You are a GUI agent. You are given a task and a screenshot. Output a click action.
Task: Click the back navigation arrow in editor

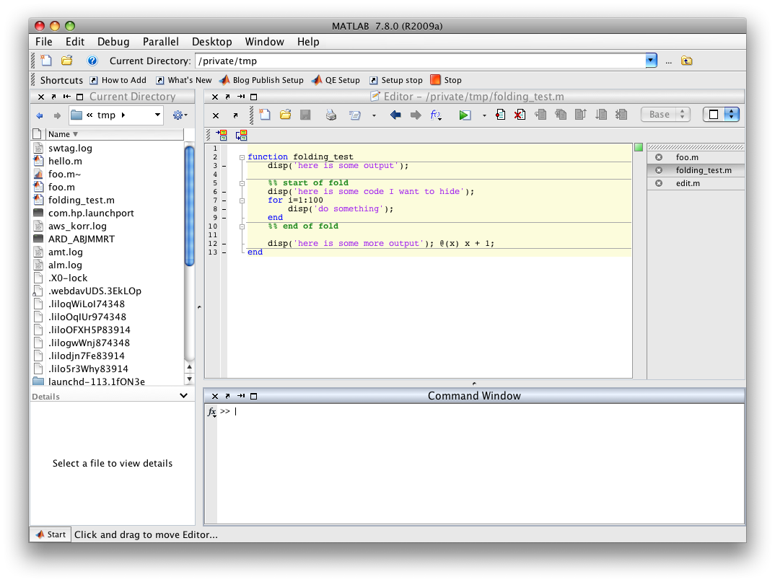pos(395,115)
